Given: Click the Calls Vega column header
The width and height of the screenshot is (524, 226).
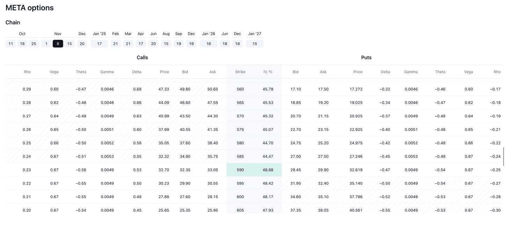Looking at the screenshot, I should (54, 72).
